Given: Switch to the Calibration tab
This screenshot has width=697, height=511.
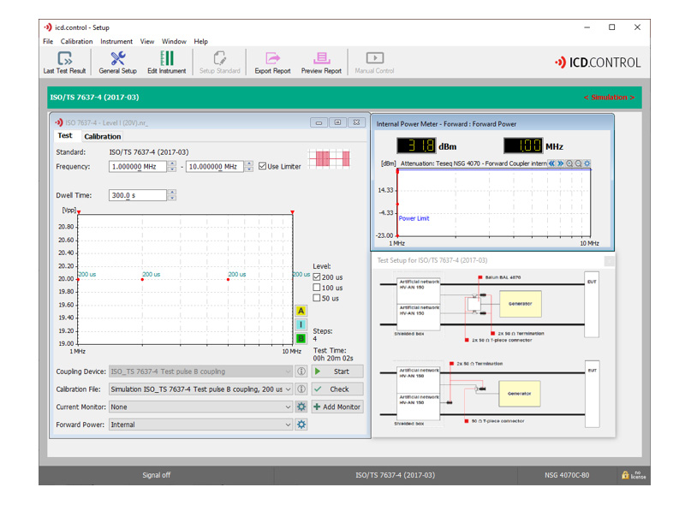Looking at the screenshot, I should [x=103, y=136].
